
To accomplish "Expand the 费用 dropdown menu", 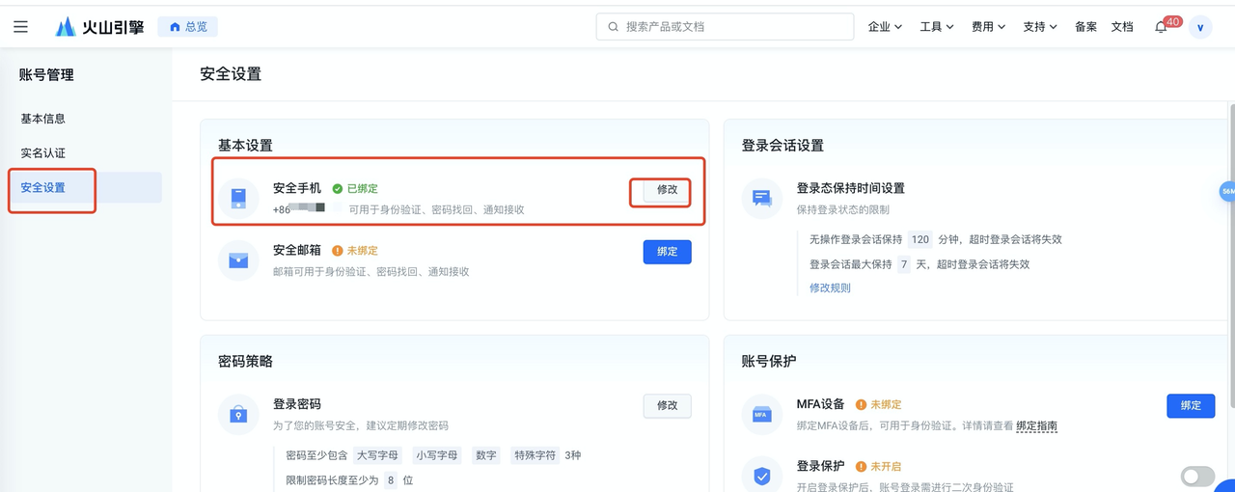I will pyautogui.click(x=988, y=27).
